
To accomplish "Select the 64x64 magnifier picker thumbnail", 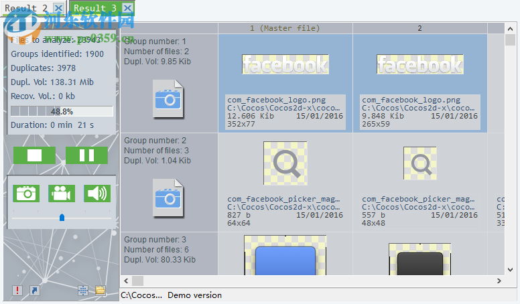I will pos(285,163).
